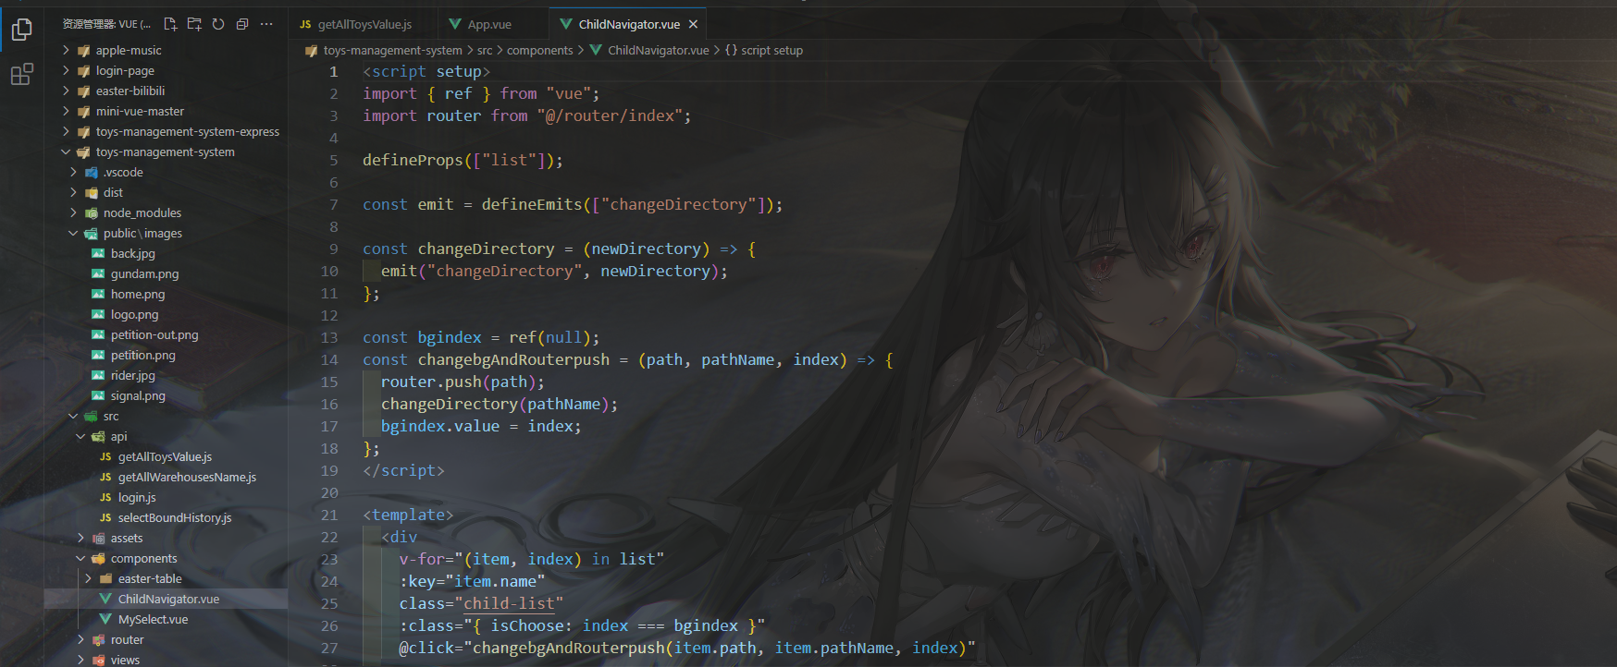
Task: Click the image icon next to gundam.png
Action: click(98, 273)
